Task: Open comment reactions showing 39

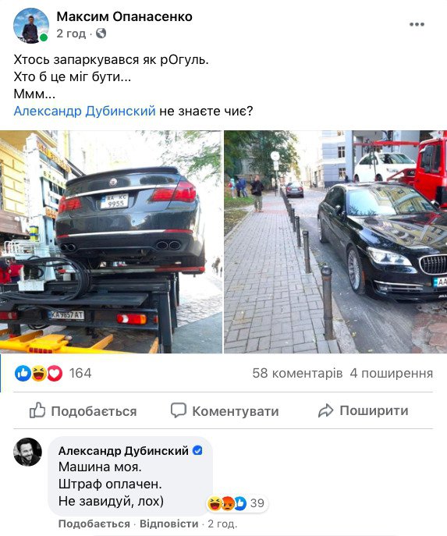Action: [x=236, y=503]
